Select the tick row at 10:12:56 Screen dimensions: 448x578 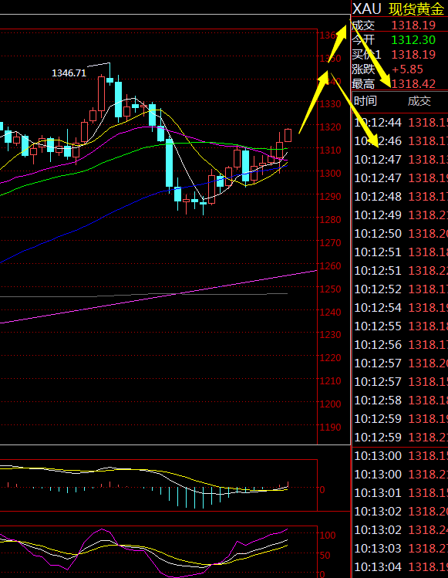point(400,344)
